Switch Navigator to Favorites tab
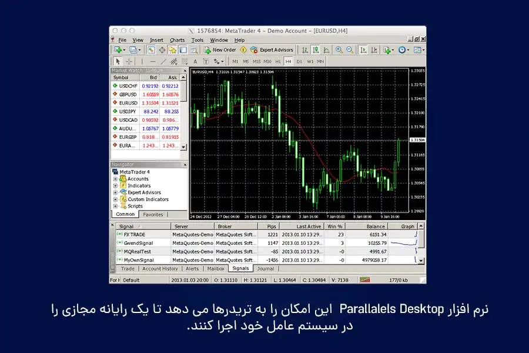 (153, 215)
